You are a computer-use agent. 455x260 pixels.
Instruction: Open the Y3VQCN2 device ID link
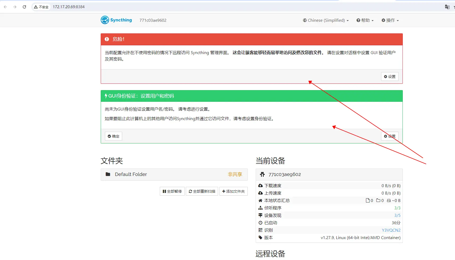click(391, 230)
